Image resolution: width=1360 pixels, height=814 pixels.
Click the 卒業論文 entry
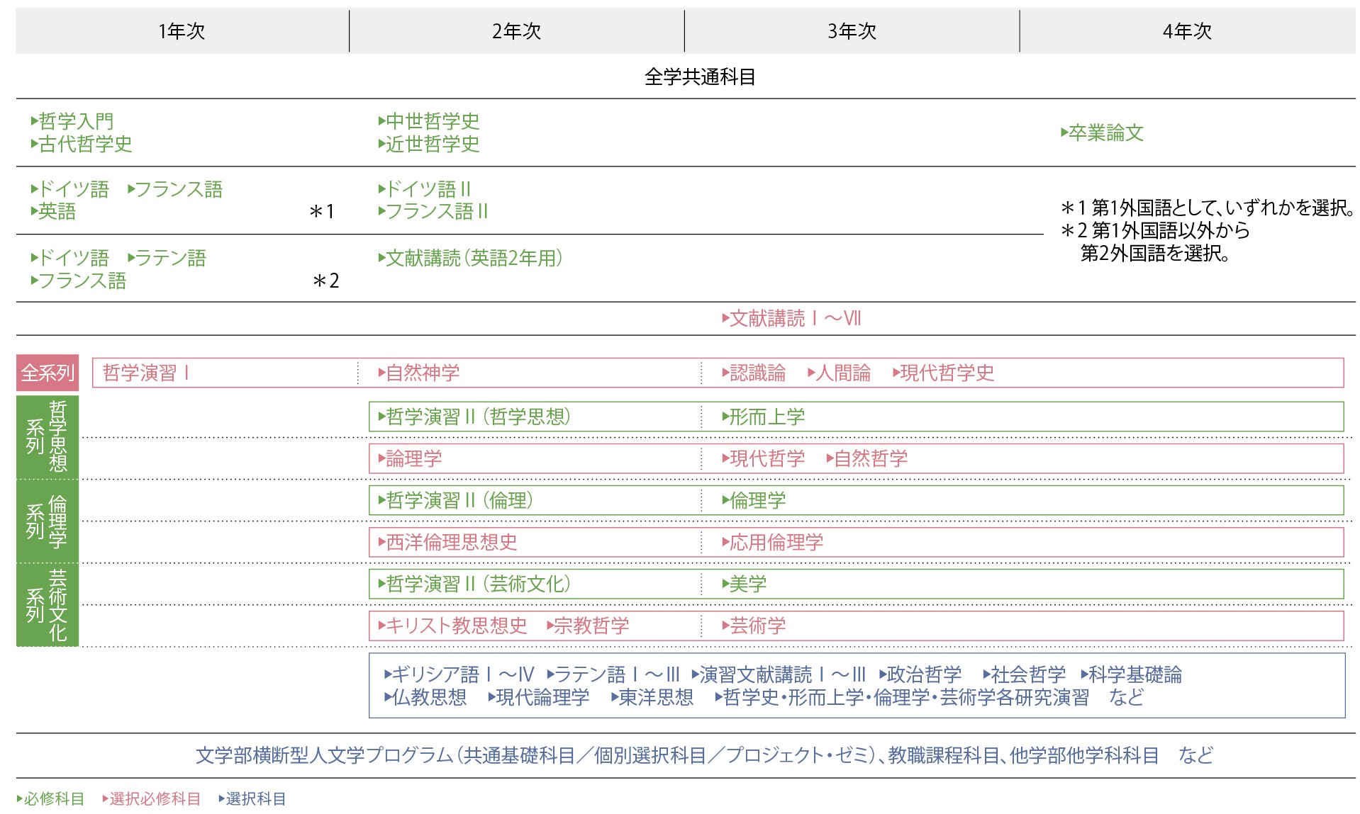pyautogui.click(x=1103, y=132)
